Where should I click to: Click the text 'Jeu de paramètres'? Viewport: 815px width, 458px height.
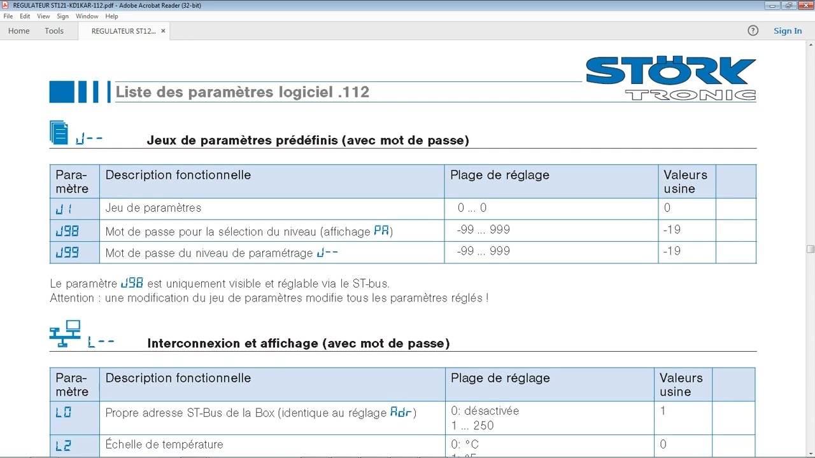coord(153,208)
